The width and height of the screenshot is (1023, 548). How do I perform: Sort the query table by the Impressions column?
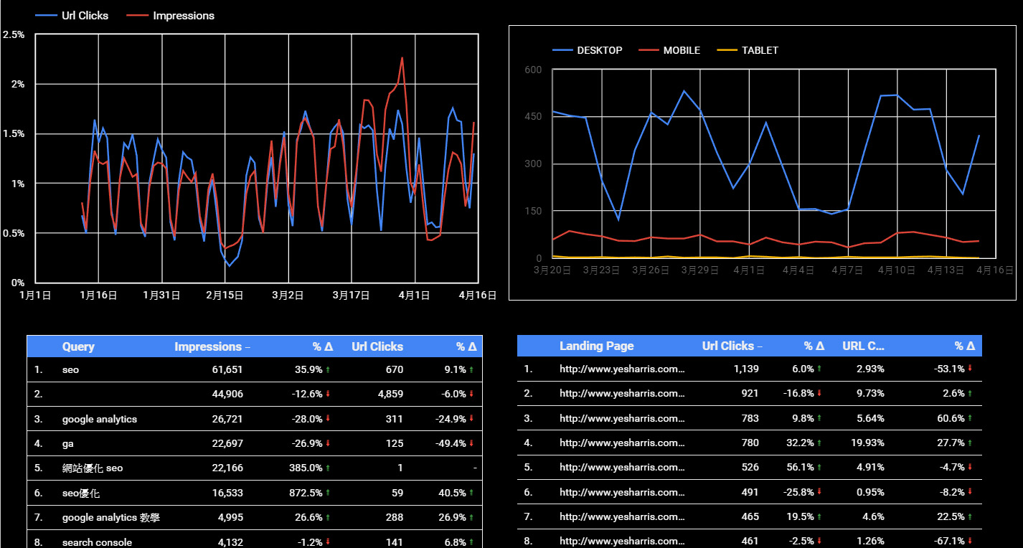pos(208,346)
